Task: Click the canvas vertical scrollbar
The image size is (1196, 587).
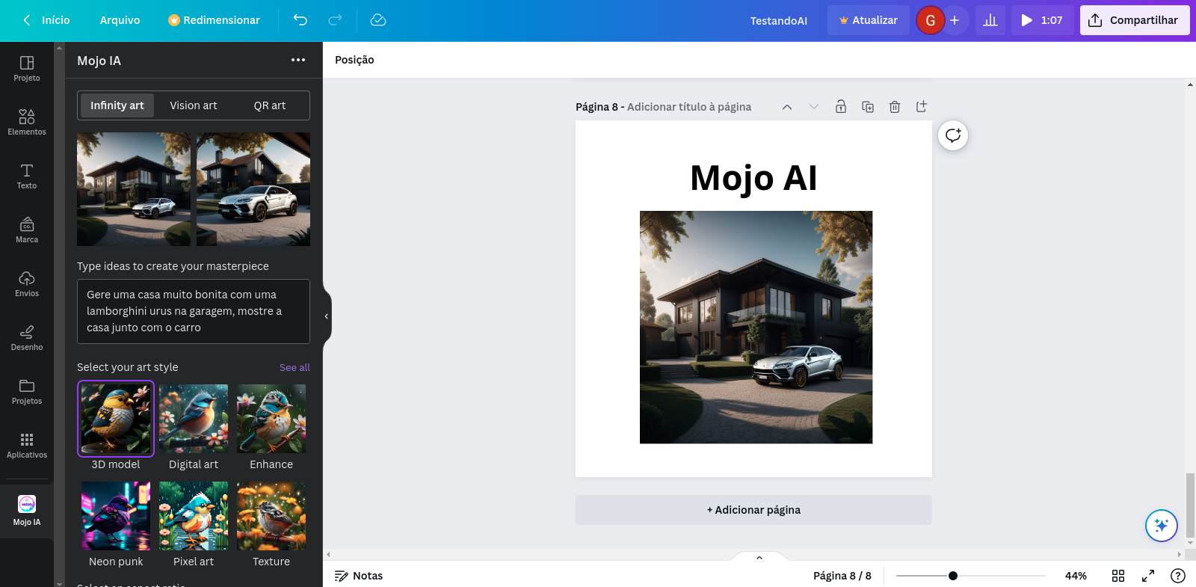Action: point(1190,505)
